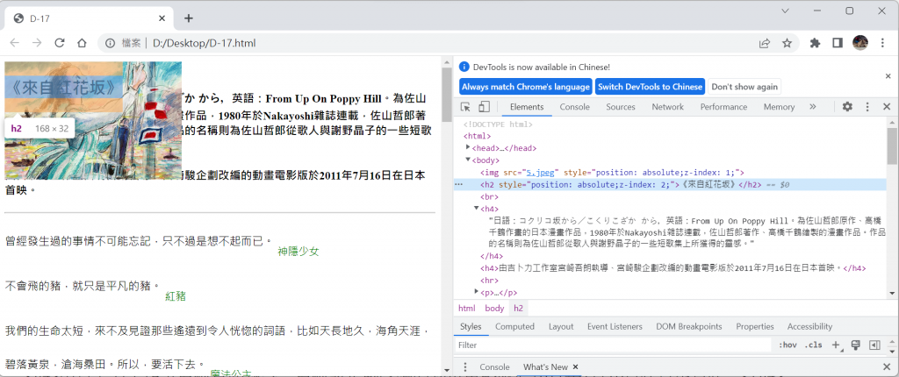Click the ellipsis beside the h2 row

click(458, 184)
